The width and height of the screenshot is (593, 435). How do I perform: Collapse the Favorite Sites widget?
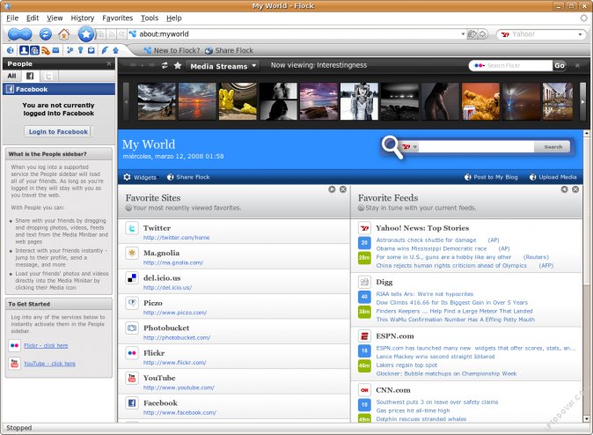click(333, 189)
